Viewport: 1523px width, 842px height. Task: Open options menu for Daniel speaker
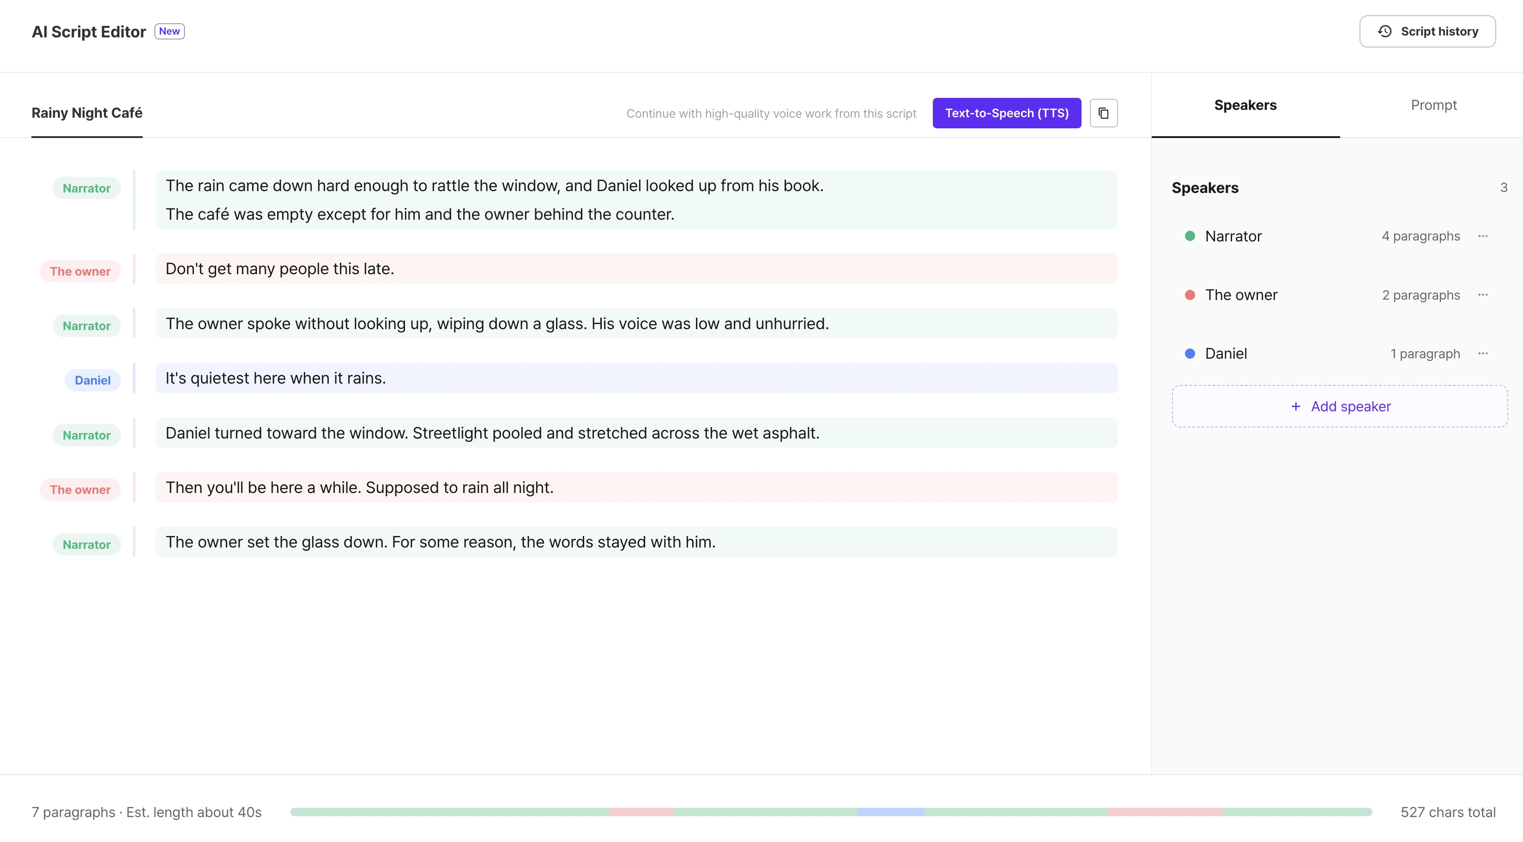[x=1482, y=353]
